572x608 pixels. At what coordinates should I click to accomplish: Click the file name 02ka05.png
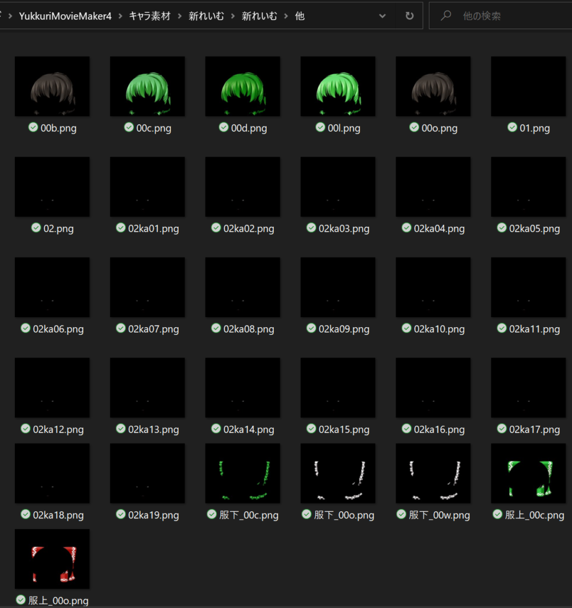click(535, 229)
